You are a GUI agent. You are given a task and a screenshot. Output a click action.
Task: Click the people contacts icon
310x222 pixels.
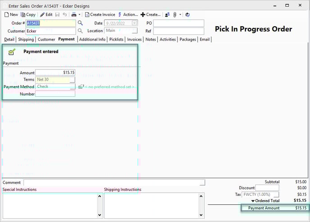[167, 14]
